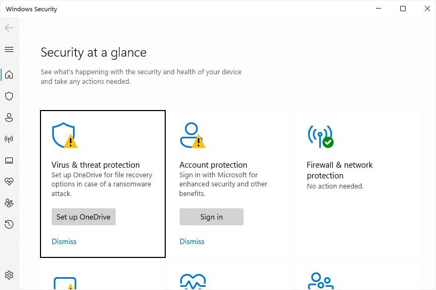Minimize the Windows Security window
The width and height of the screenshot is (436, 290).
click(378, 9)
